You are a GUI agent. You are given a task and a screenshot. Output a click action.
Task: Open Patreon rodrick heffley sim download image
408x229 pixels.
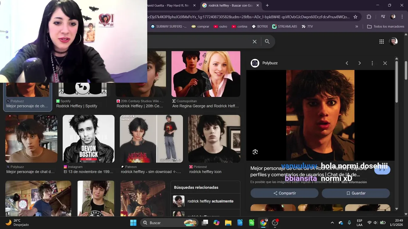(x=151, y=139)
